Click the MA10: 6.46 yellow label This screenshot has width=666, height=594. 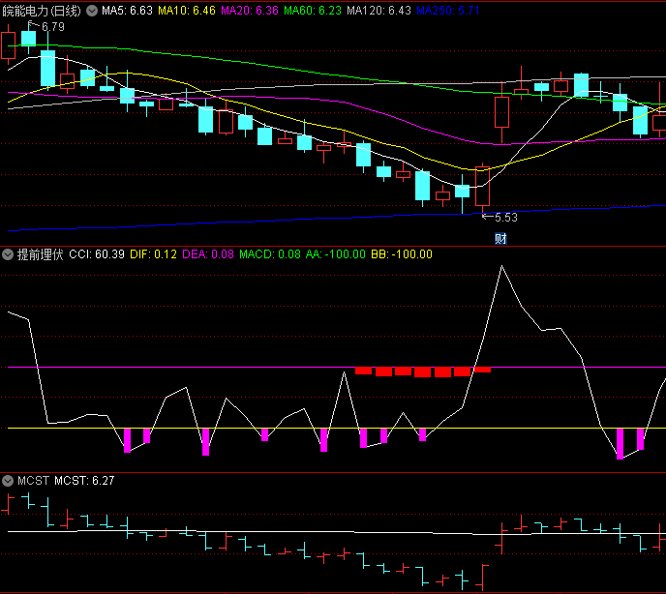click(x=187, y=11)
